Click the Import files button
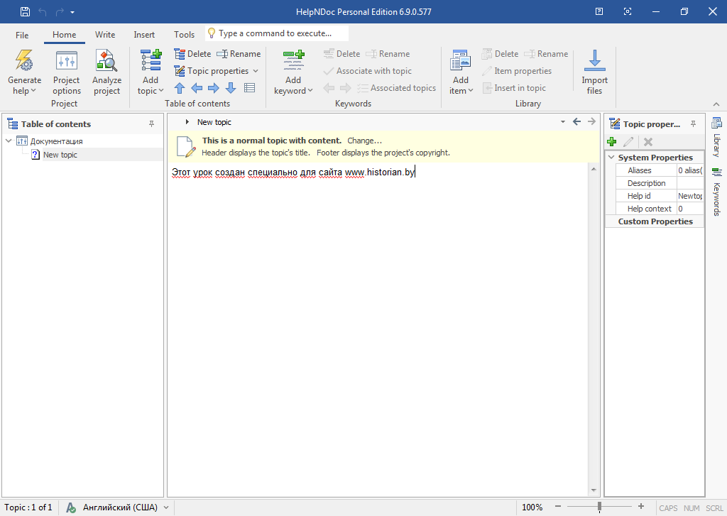Screen dimensions: 727x516 (594, 72)
